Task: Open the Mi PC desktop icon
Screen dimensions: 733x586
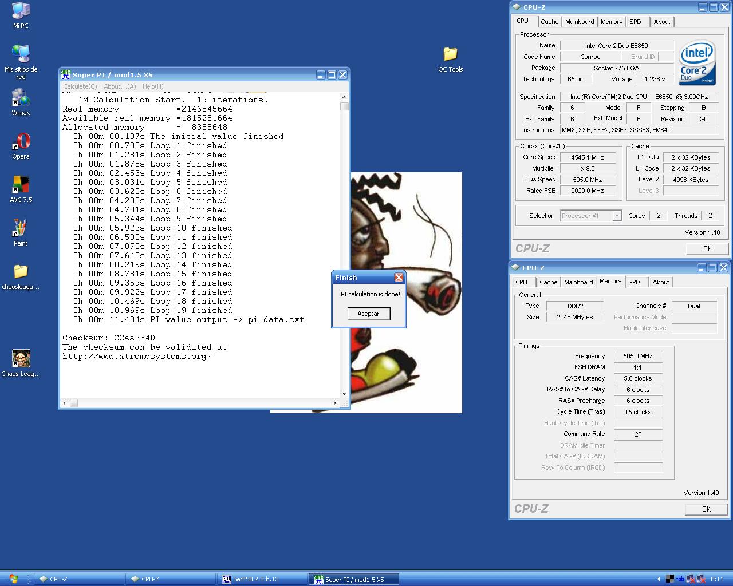Action: point(21,15)
